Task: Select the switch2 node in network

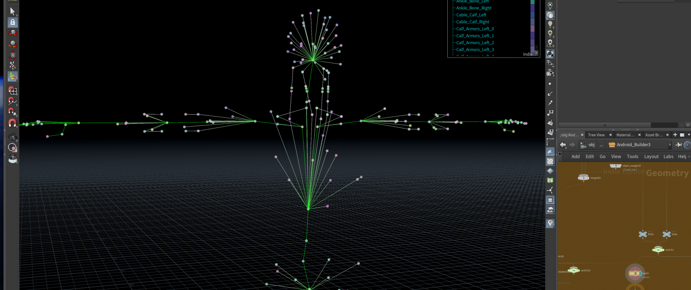Action: coord(658,249)
